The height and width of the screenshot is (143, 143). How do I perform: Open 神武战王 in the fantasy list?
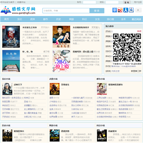point(6,105)
